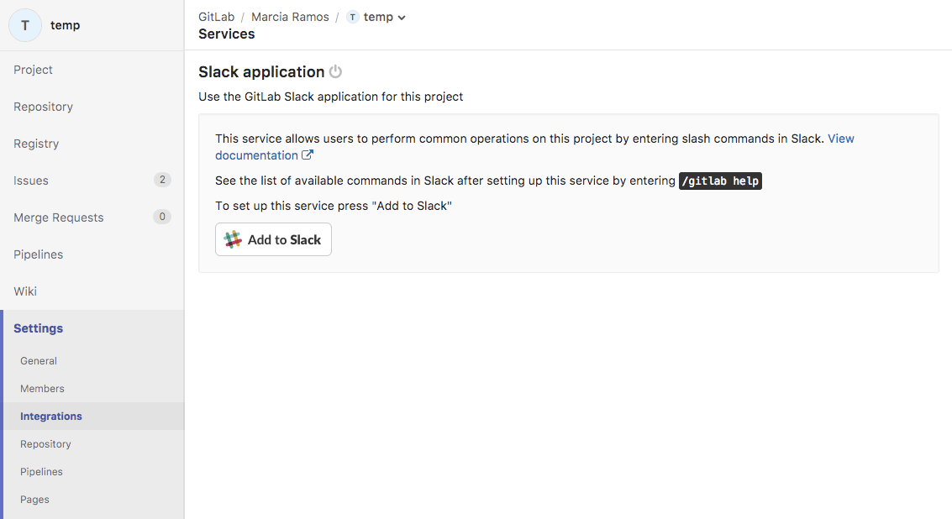
Task: Switch to the Integrations settings tab
Action: 51,416
